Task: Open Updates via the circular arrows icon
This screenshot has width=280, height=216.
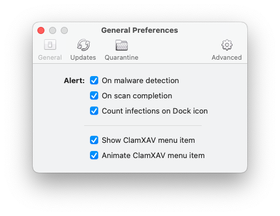Action: point(84,44)
